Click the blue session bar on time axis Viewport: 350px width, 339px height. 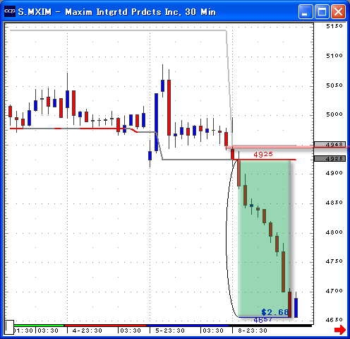pos(188,326)
